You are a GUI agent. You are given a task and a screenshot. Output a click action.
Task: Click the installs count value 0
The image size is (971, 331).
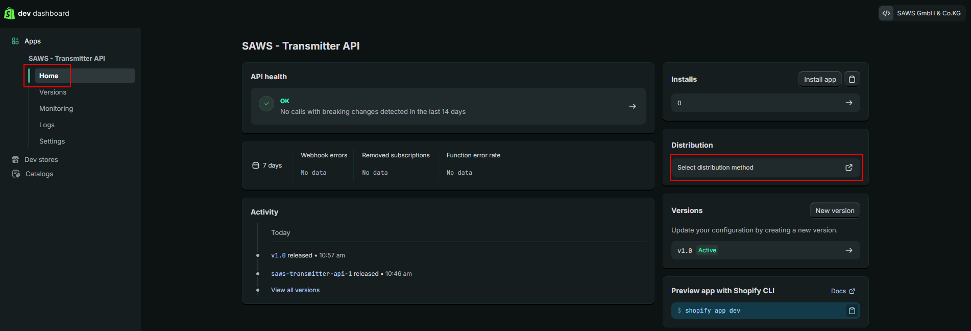(x=679, y=103)
